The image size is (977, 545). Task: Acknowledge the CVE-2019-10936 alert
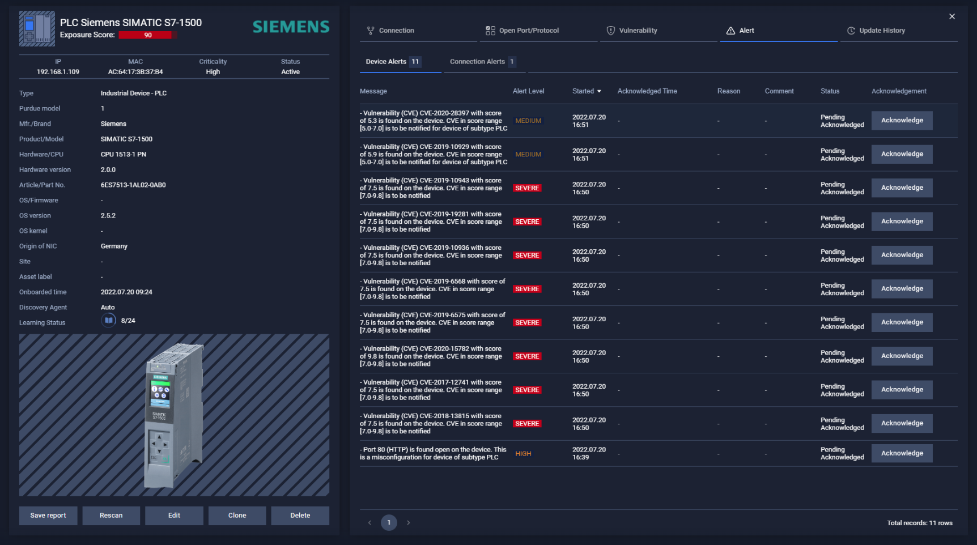(x=902, y=255)
